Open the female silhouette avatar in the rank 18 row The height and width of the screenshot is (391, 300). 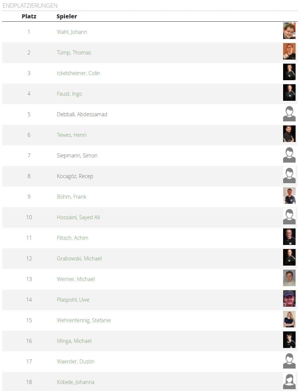point(289,381)
